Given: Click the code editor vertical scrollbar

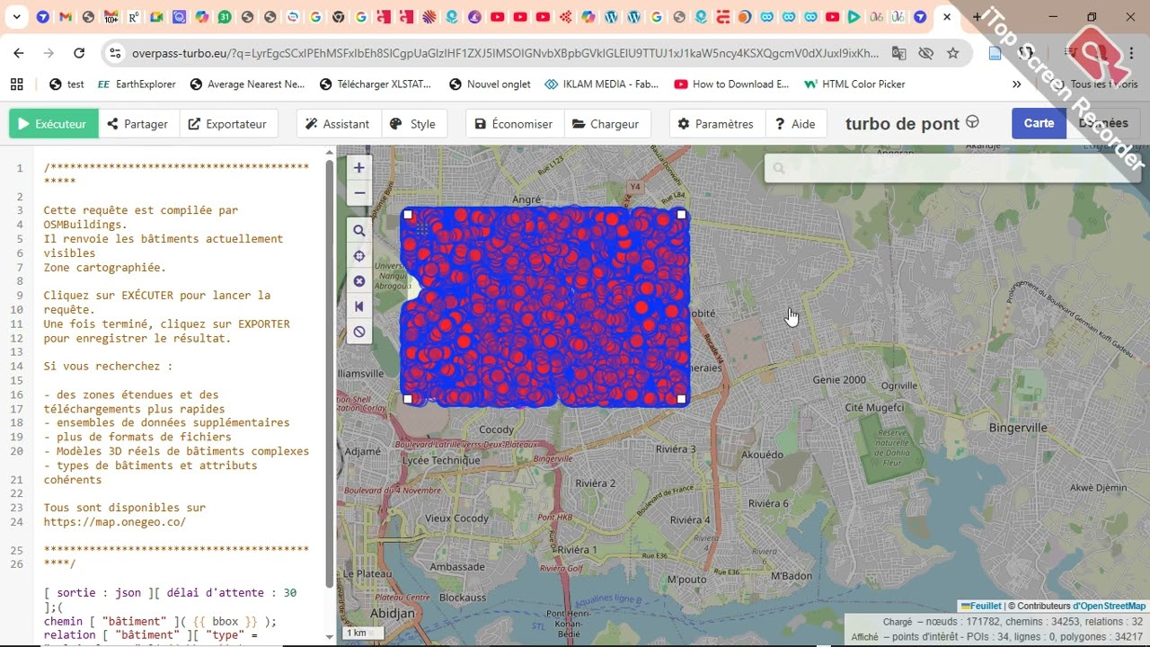Looking at the screenshot, I should point(330,373).
